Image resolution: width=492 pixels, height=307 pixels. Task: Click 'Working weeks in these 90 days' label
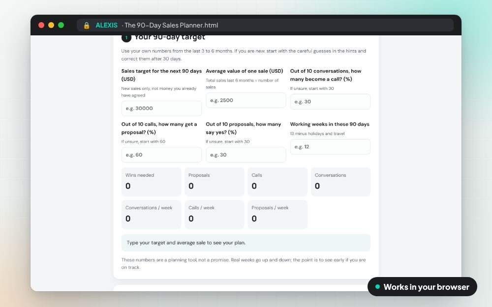click(330, 124)
